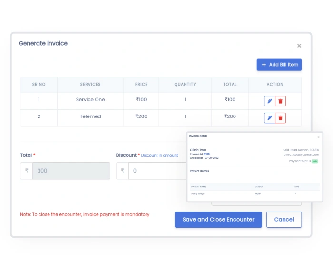Click the 'Discount in amount' link
Image resolution: width=333 pixels, height=270 pixels.
159,155
